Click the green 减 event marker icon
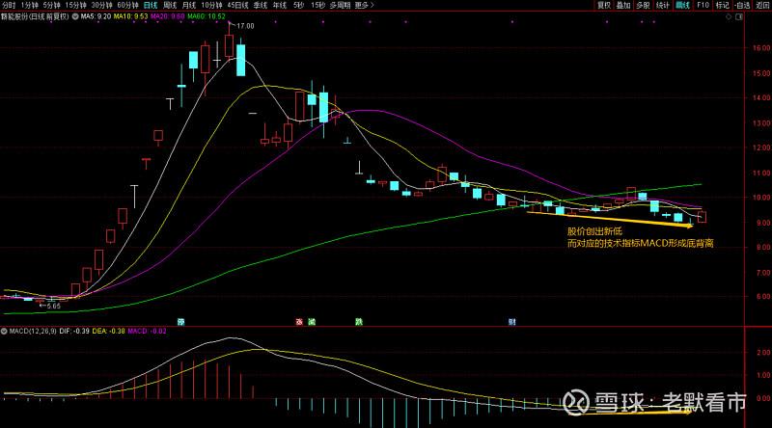The height and width of the screenshot is (428, 772). [x=312, y=321]
